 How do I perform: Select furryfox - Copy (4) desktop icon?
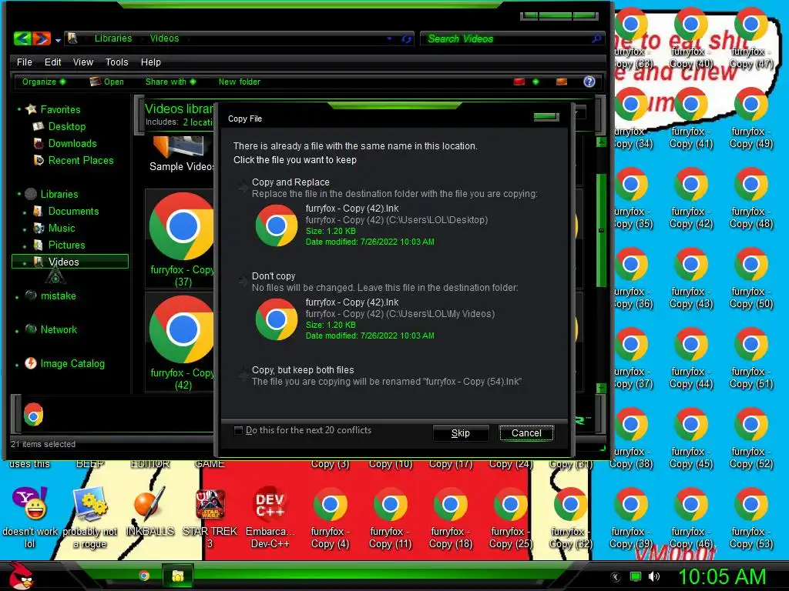(x=330, y=518)
